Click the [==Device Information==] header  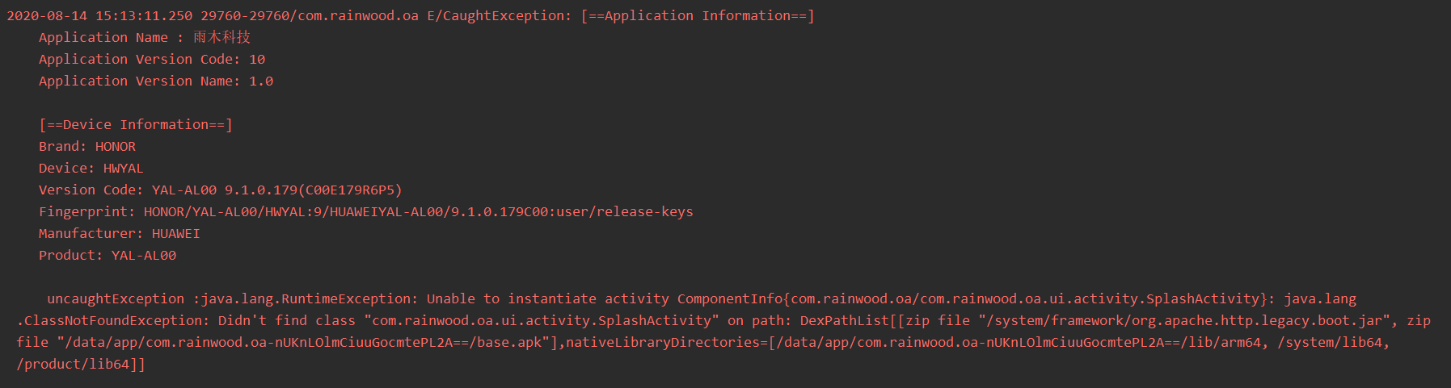pos(136,124)
